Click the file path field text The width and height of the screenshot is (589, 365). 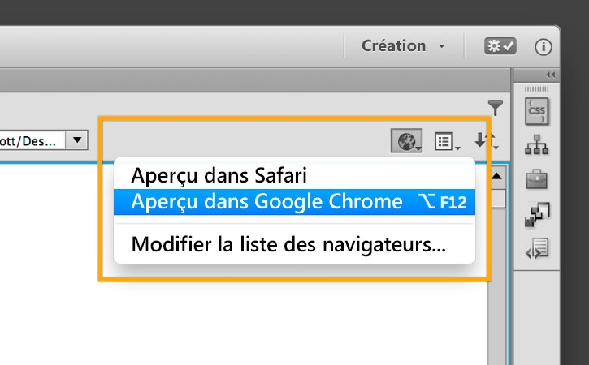tap(28, 140)
